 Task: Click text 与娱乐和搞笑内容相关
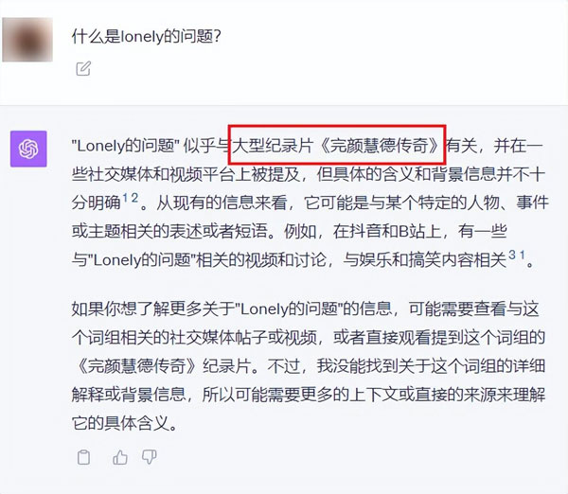(x=424, y=259)
